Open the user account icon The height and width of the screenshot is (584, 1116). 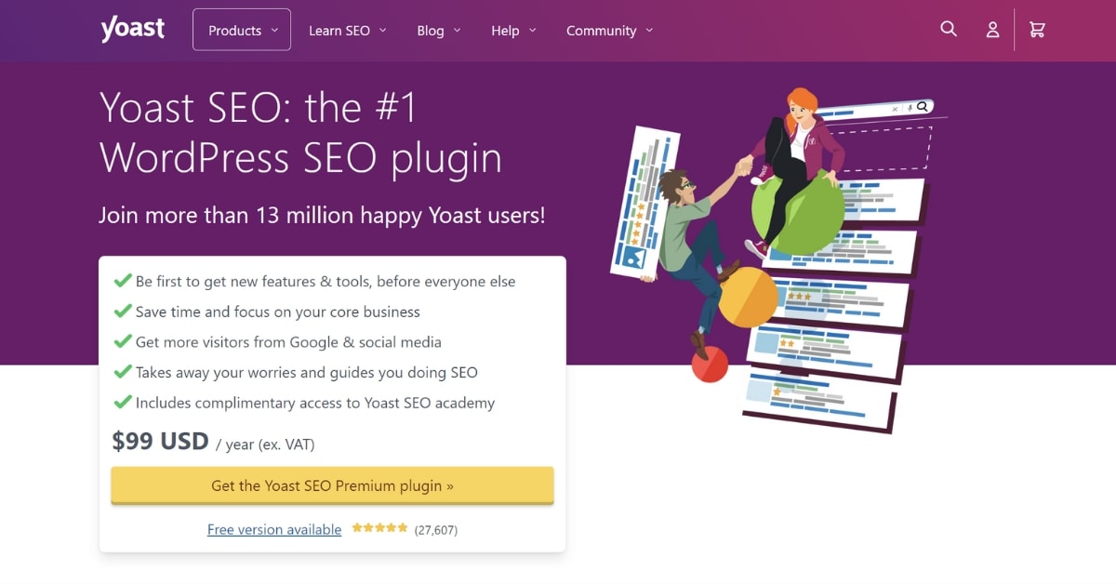click(992, 30)
